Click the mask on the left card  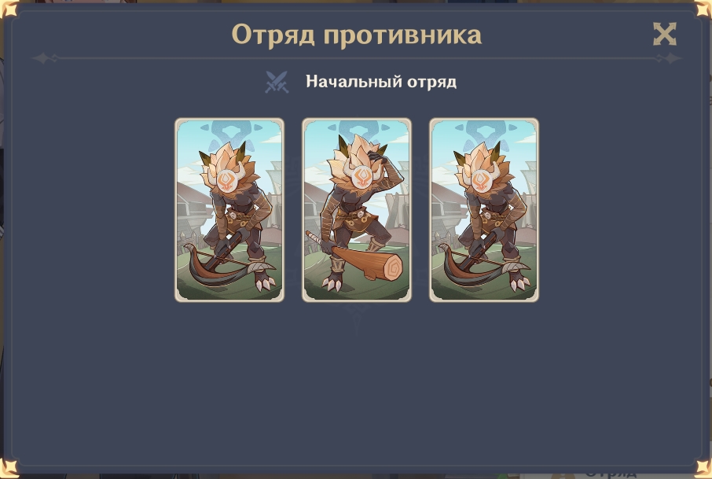(226, 181)
